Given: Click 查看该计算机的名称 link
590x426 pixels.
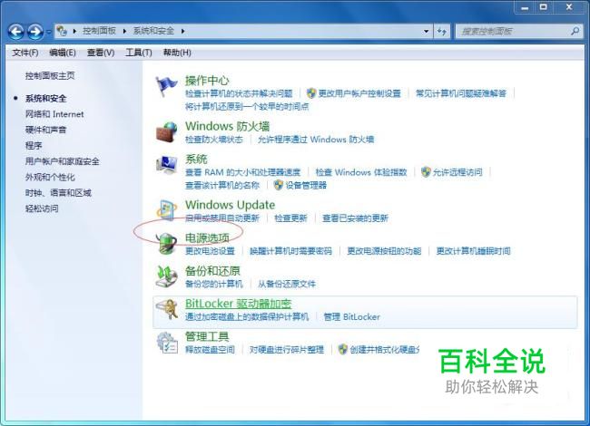Looking at the screenshot, I should [x=222, y=185].
